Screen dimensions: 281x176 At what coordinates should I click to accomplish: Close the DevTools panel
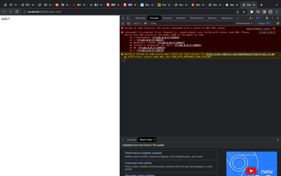tap(278, 18)
